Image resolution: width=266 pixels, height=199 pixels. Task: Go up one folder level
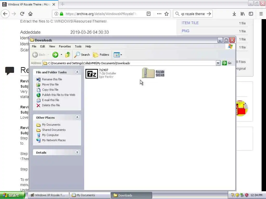68,55
